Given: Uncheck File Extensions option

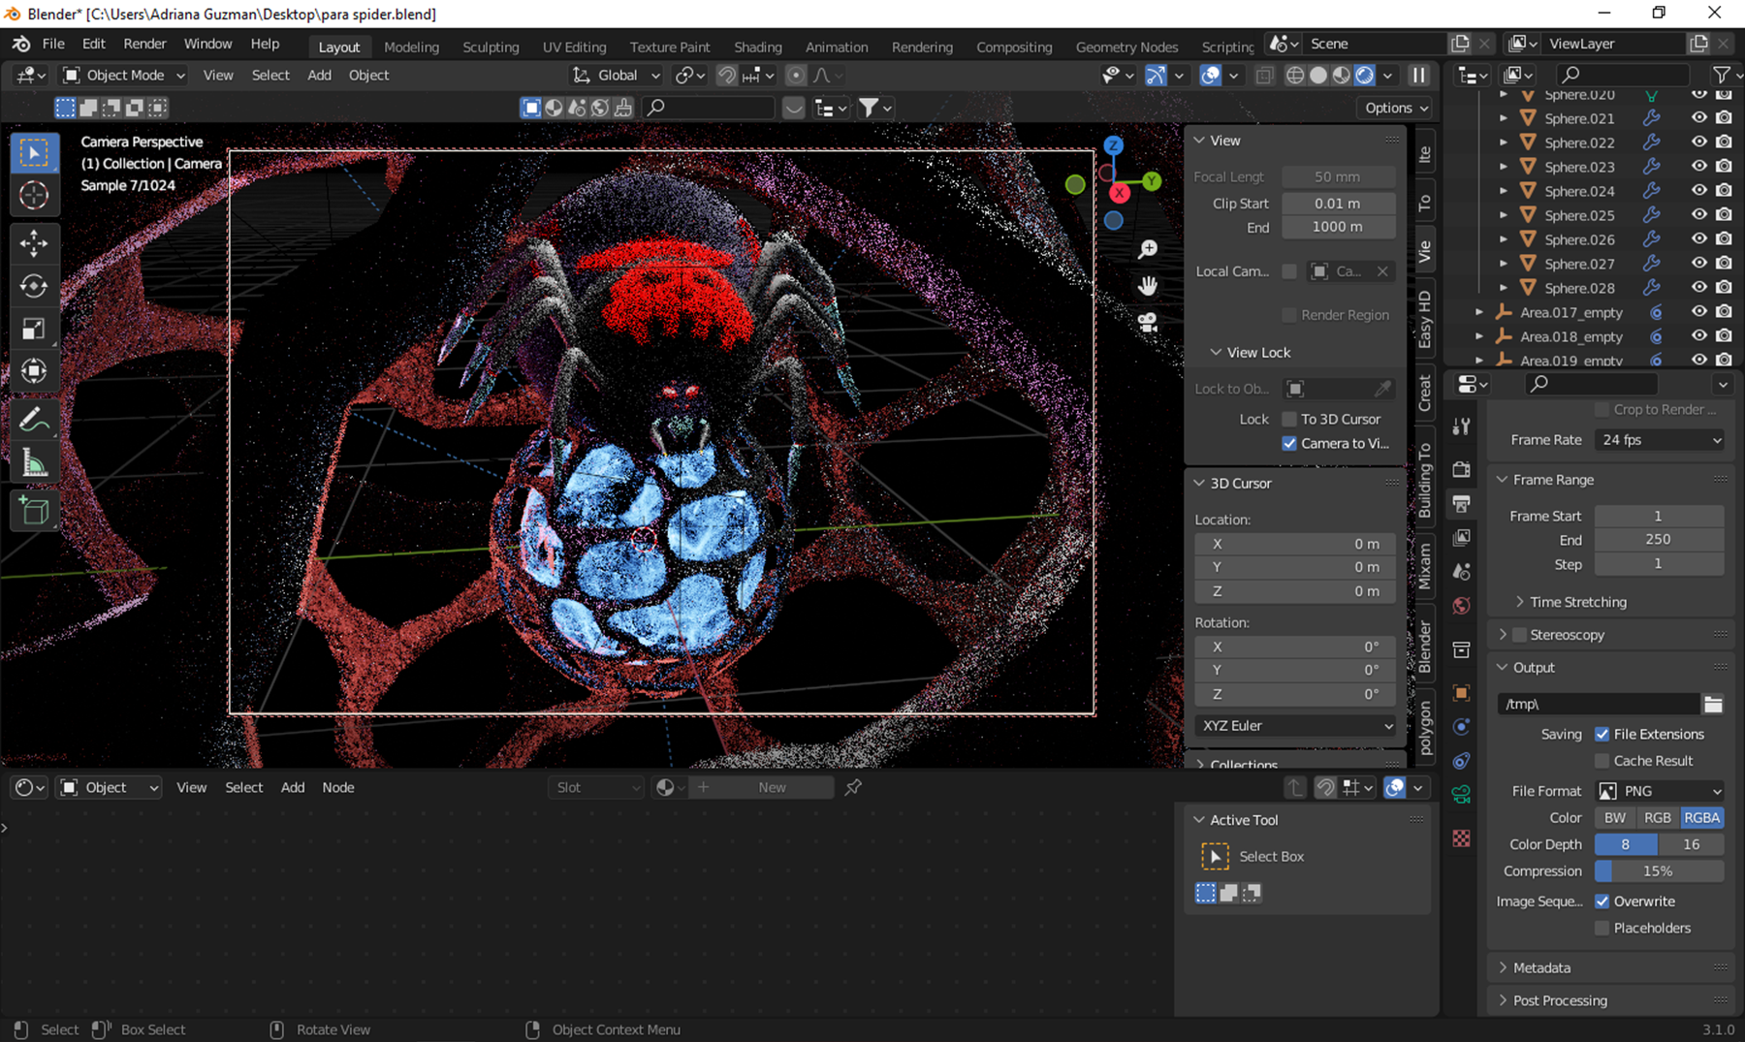Looking at the screenshot, I should [x=1602, y=734].
